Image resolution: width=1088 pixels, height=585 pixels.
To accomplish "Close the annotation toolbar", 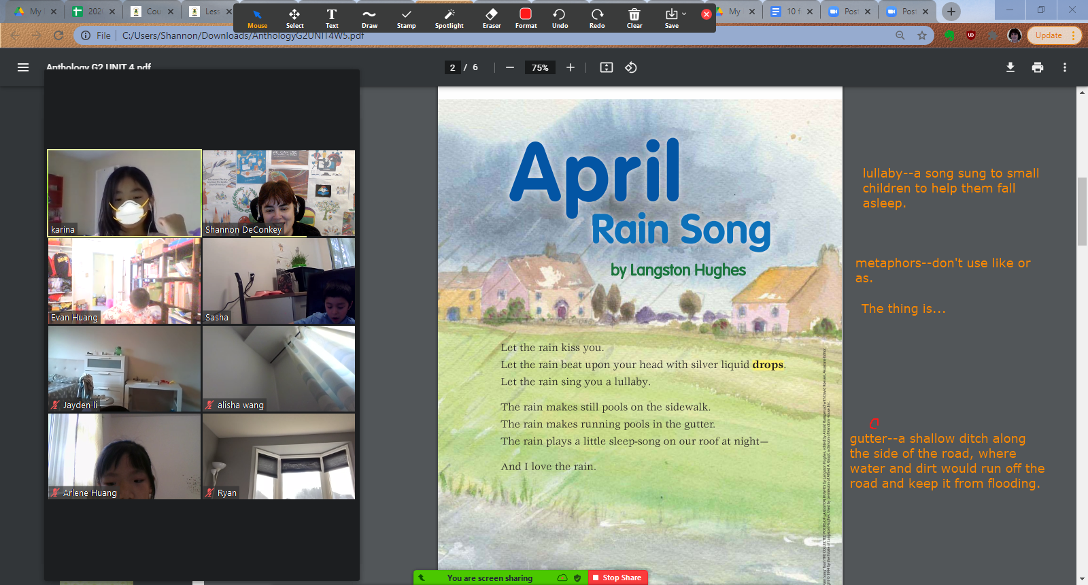I will point(707,14).
